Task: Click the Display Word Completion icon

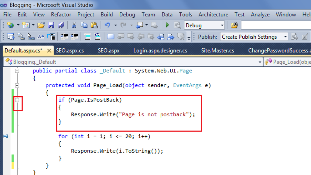Action: pyautogui.click(x=41, y=37)
